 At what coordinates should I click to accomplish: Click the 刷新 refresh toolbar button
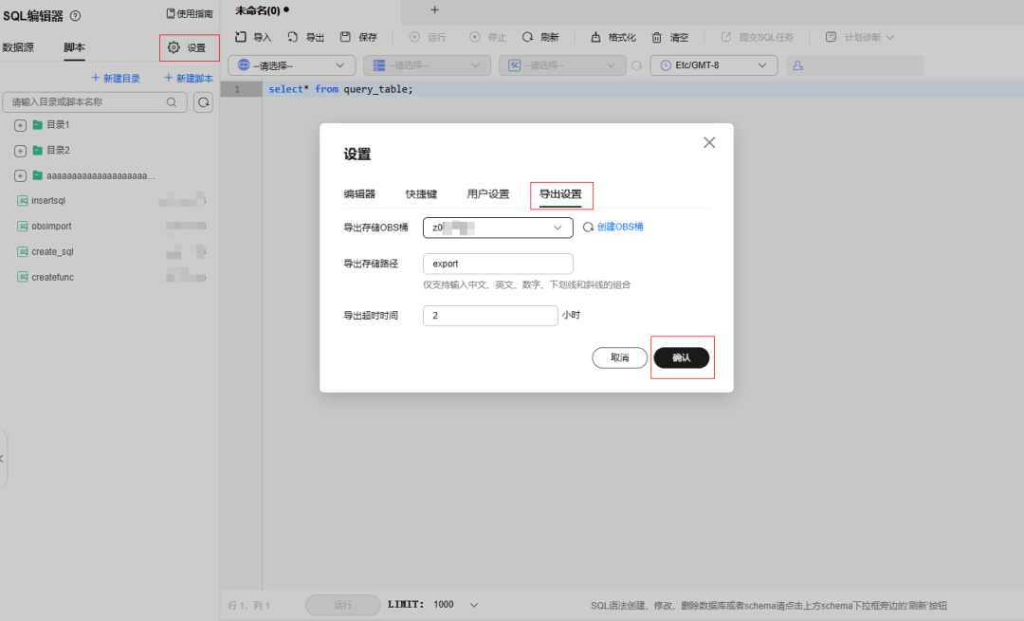(x=540, y=37)
